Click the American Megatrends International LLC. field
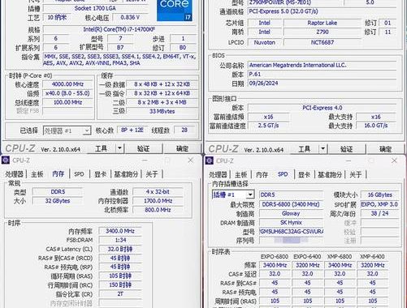Screen dimensions: 407x308 tap(323, 65)
